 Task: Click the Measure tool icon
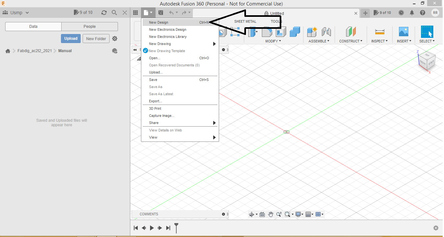tap(380, 32)
